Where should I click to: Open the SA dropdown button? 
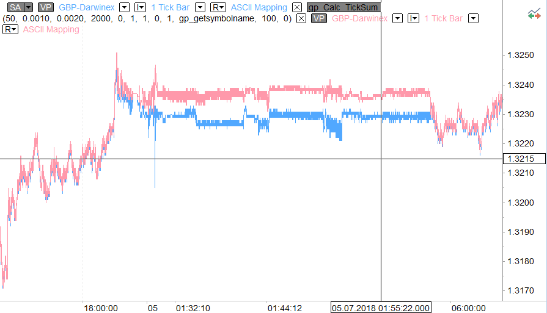coord(17,7)
